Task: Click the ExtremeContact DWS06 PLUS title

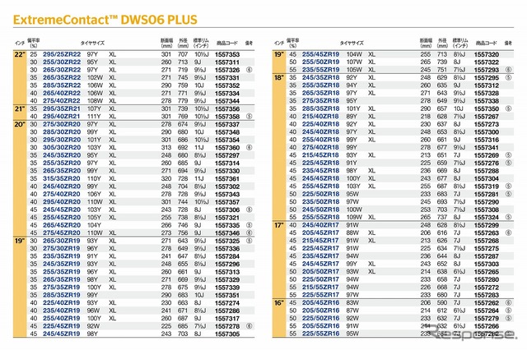Action: click(105, 20)
